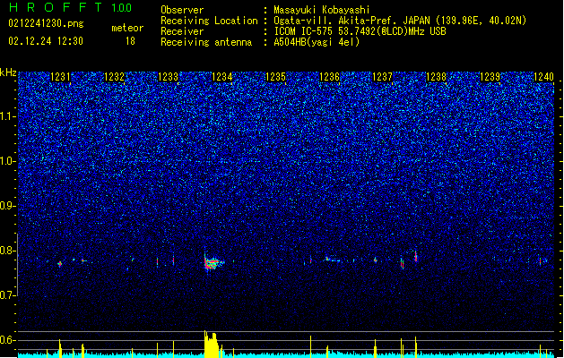Click the observer name Masayuki Kobayashi
The width and height of the screenshot is (564, 358).
(x=322, y=10)
